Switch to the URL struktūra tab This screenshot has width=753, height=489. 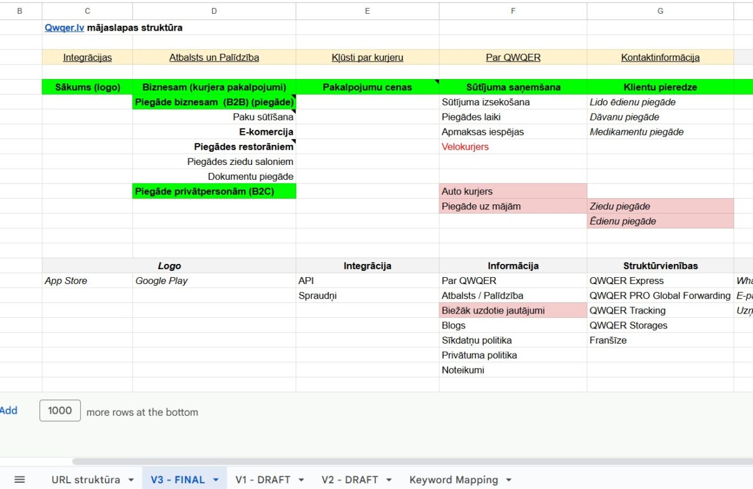[85, 480]
